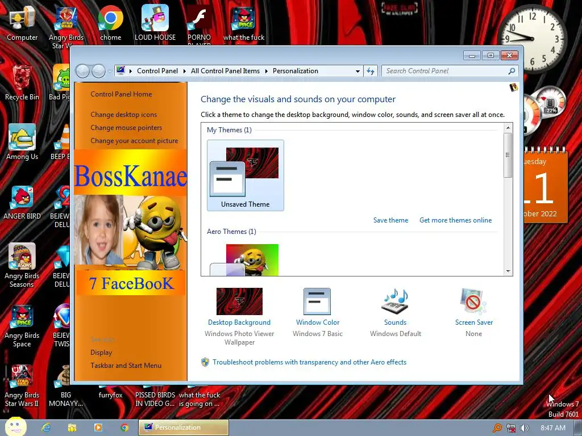
Task: Click the Control Panel breadcrumb
Action: point(157,71)
